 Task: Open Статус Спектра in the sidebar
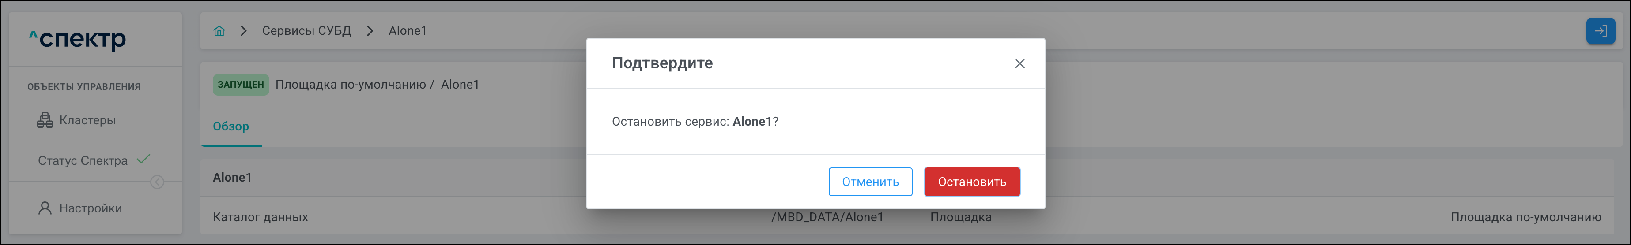[83, 161]
